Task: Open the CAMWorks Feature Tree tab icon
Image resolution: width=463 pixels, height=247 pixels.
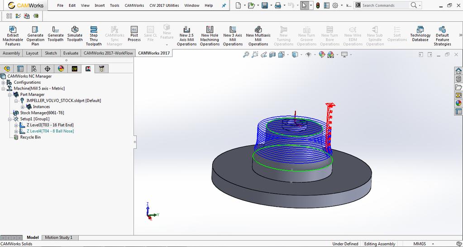Action: click(74, 69)
